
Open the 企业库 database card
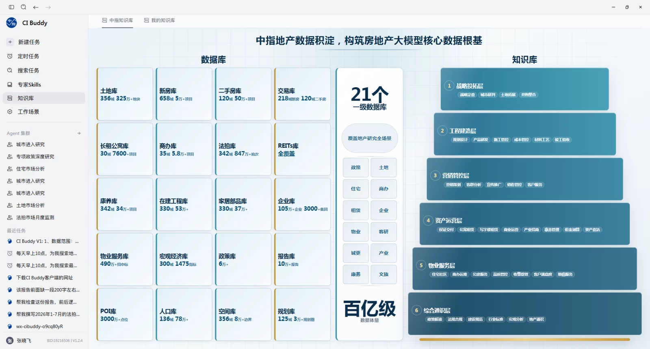tap(303, 205)
